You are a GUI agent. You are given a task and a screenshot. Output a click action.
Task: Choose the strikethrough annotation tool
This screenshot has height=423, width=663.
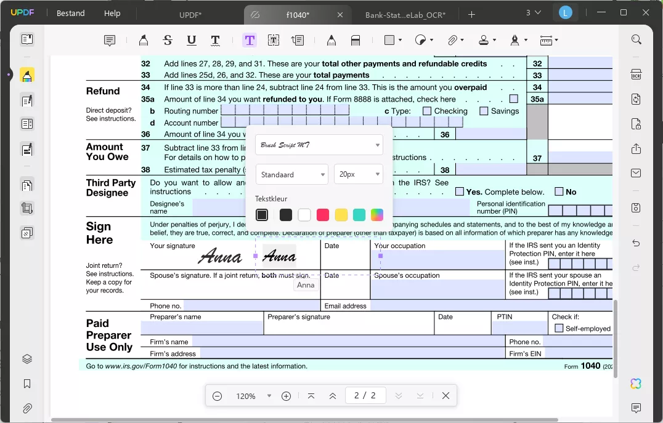coord(168,40)
